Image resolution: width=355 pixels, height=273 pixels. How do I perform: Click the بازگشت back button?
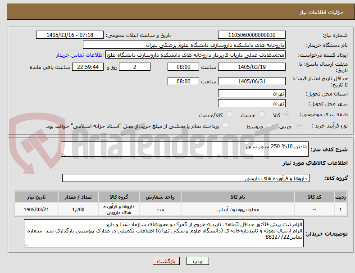[x=166, y=261]
